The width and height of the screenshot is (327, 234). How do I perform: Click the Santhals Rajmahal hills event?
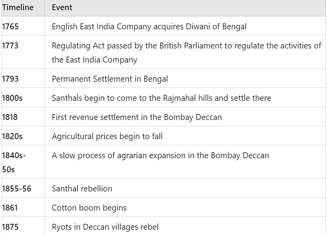coord(161,98)
